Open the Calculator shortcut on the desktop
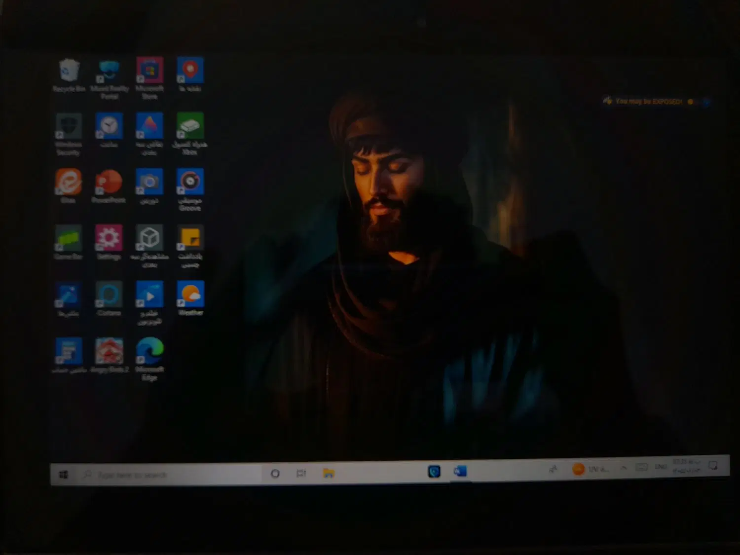740x555 pixels. 69,355
